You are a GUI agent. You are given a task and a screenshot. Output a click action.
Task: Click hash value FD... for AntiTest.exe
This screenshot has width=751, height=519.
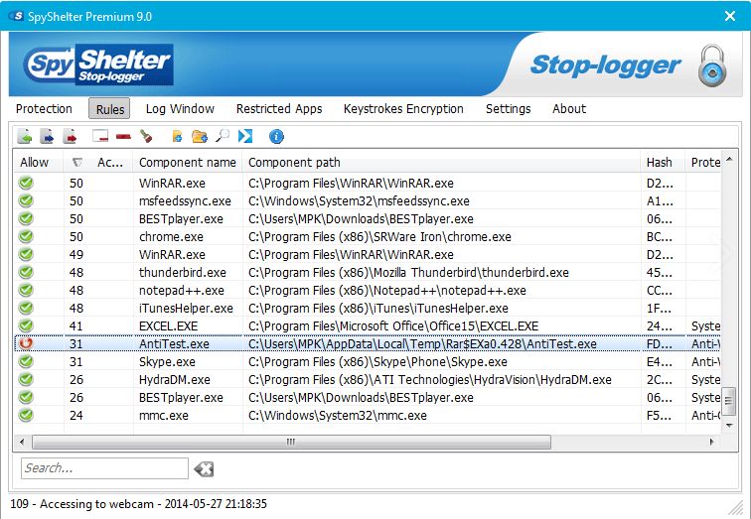click(x=659, y=344)
